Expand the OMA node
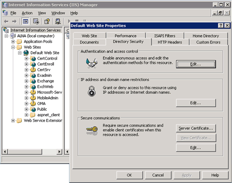Viewport: 232px width, 183px height. pyautogui.click(x=26, y=104)
